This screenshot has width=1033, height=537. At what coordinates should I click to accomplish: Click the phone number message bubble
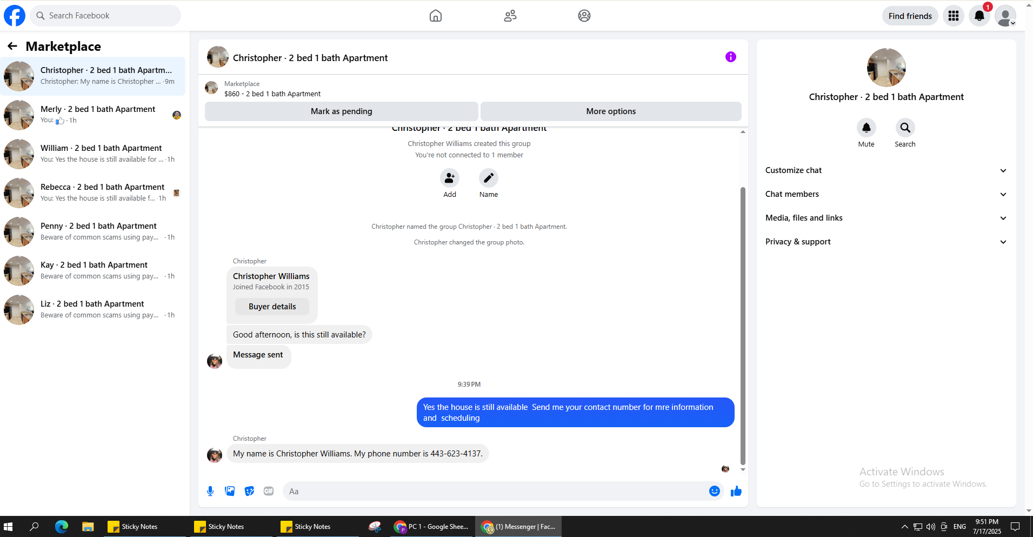(x=358, y=454)
